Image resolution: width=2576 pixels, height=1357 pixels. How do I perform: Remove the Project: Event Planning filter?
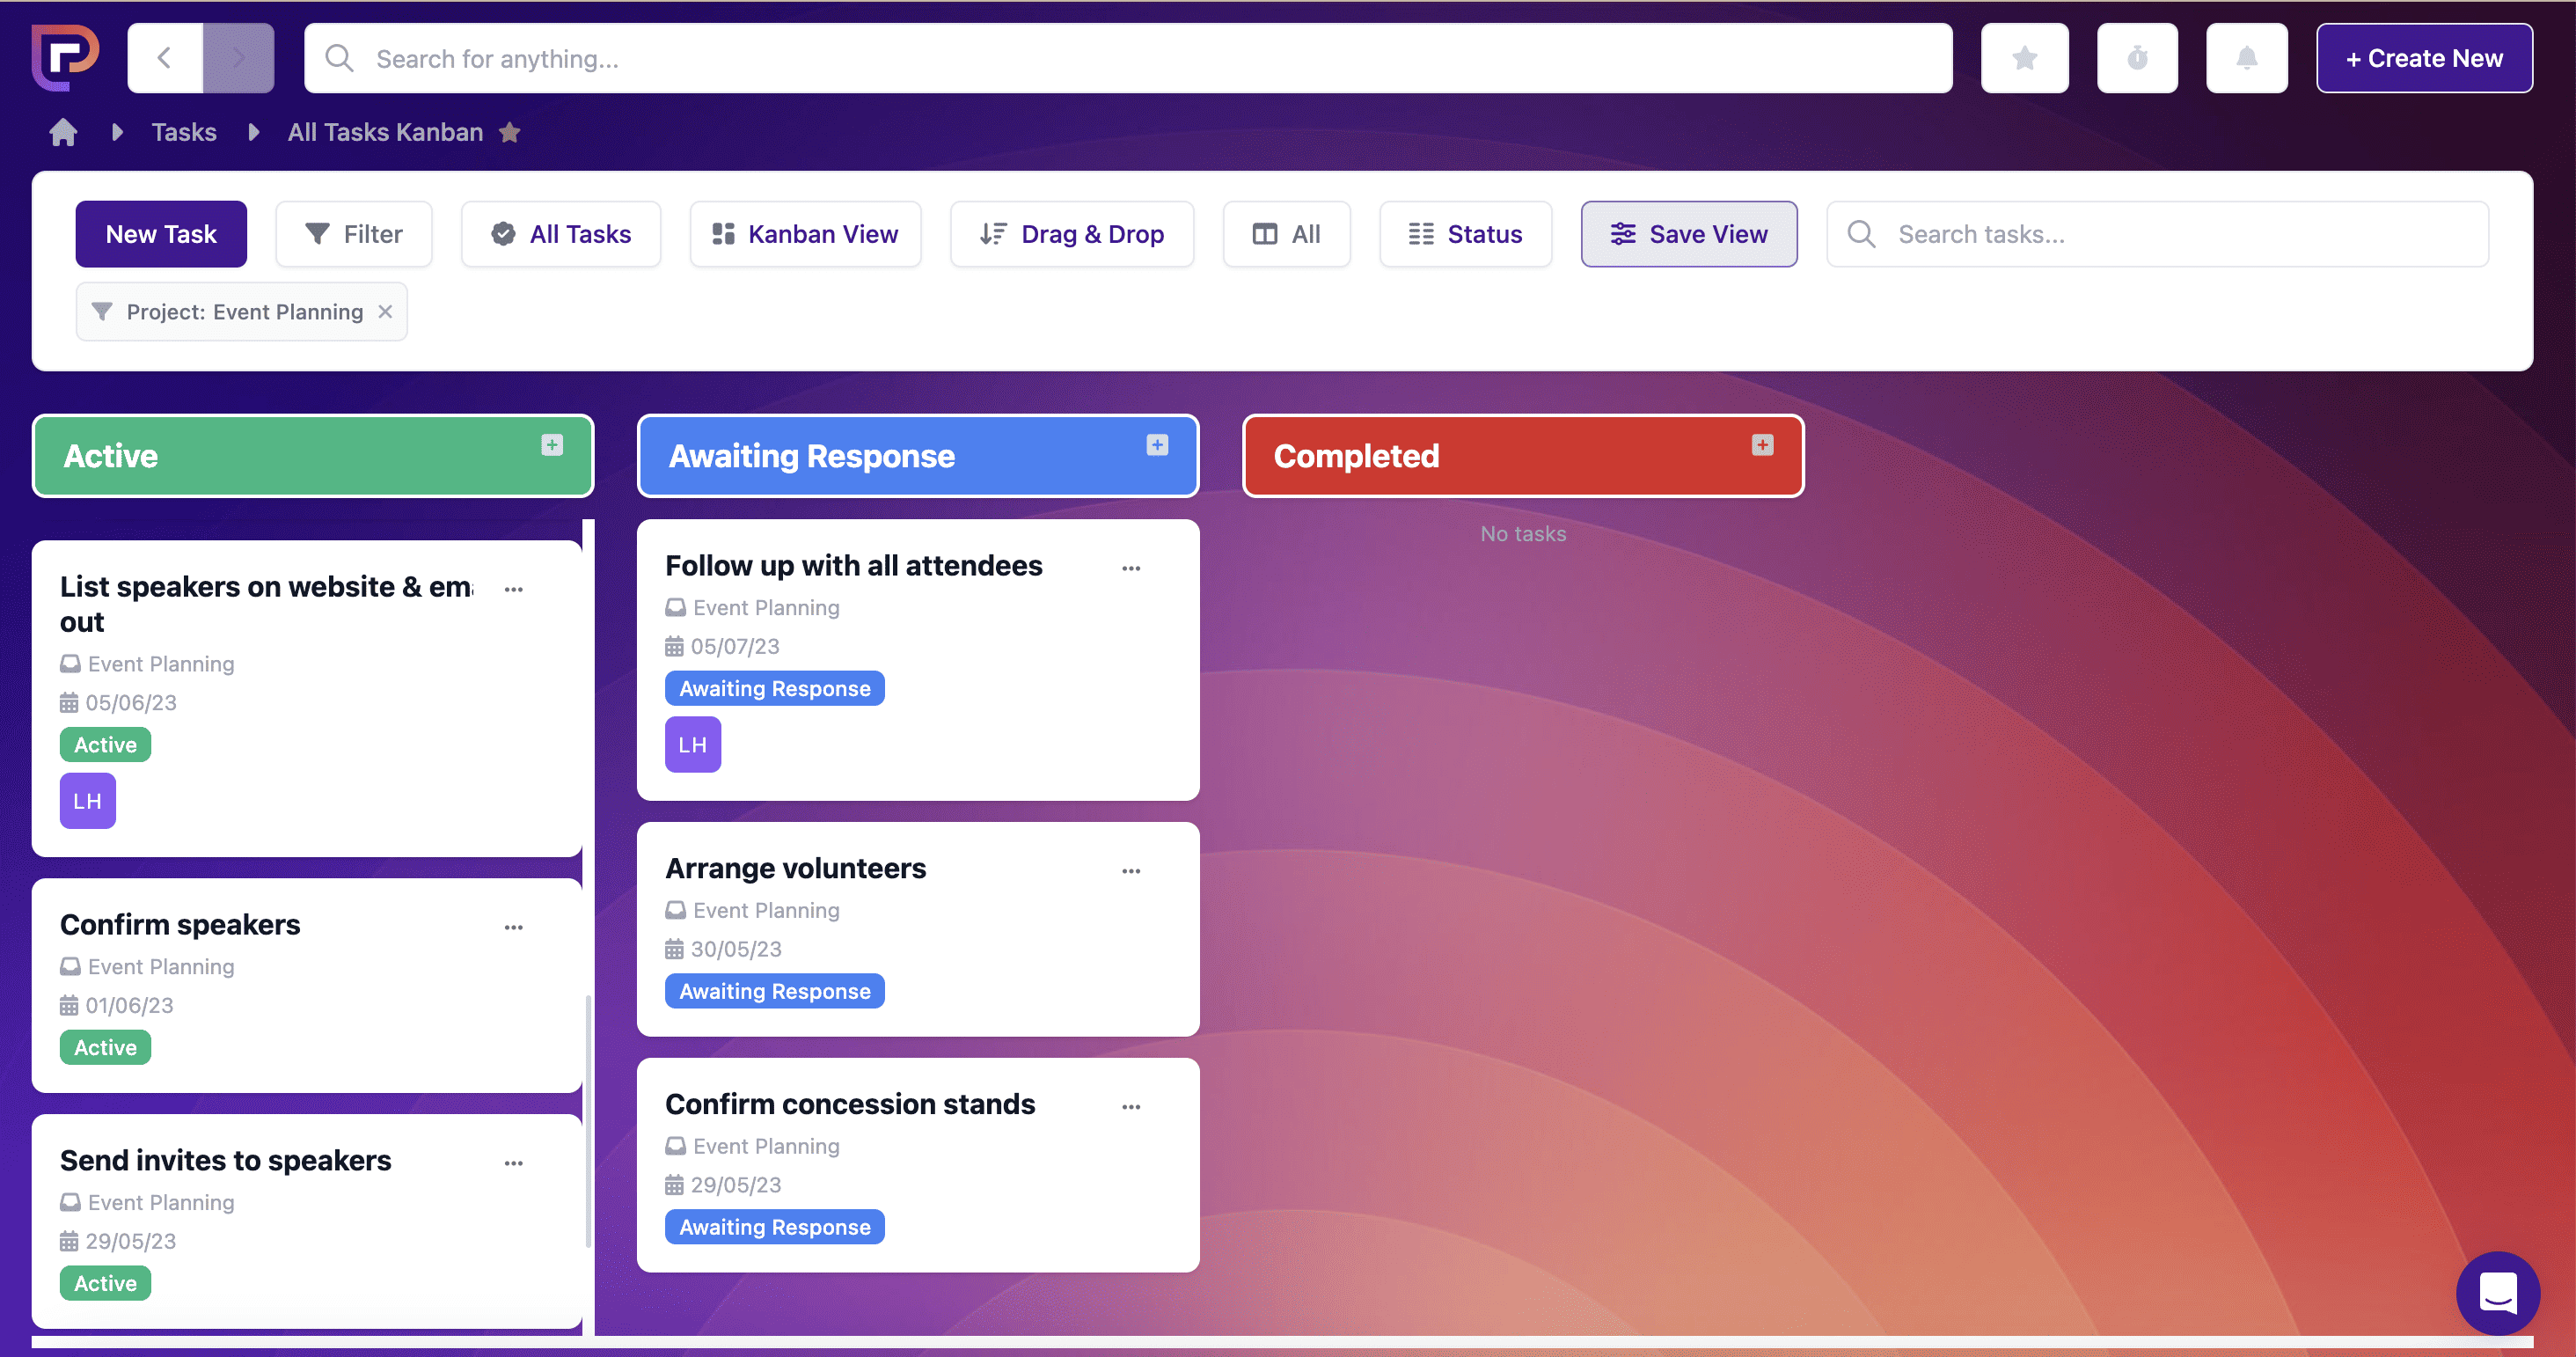pyautogui.click(x=385, y=312)
